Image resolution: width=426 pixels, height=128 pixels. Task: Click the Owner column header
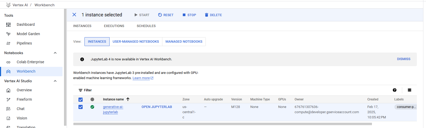pyautogui.click(x=299, y=99)
